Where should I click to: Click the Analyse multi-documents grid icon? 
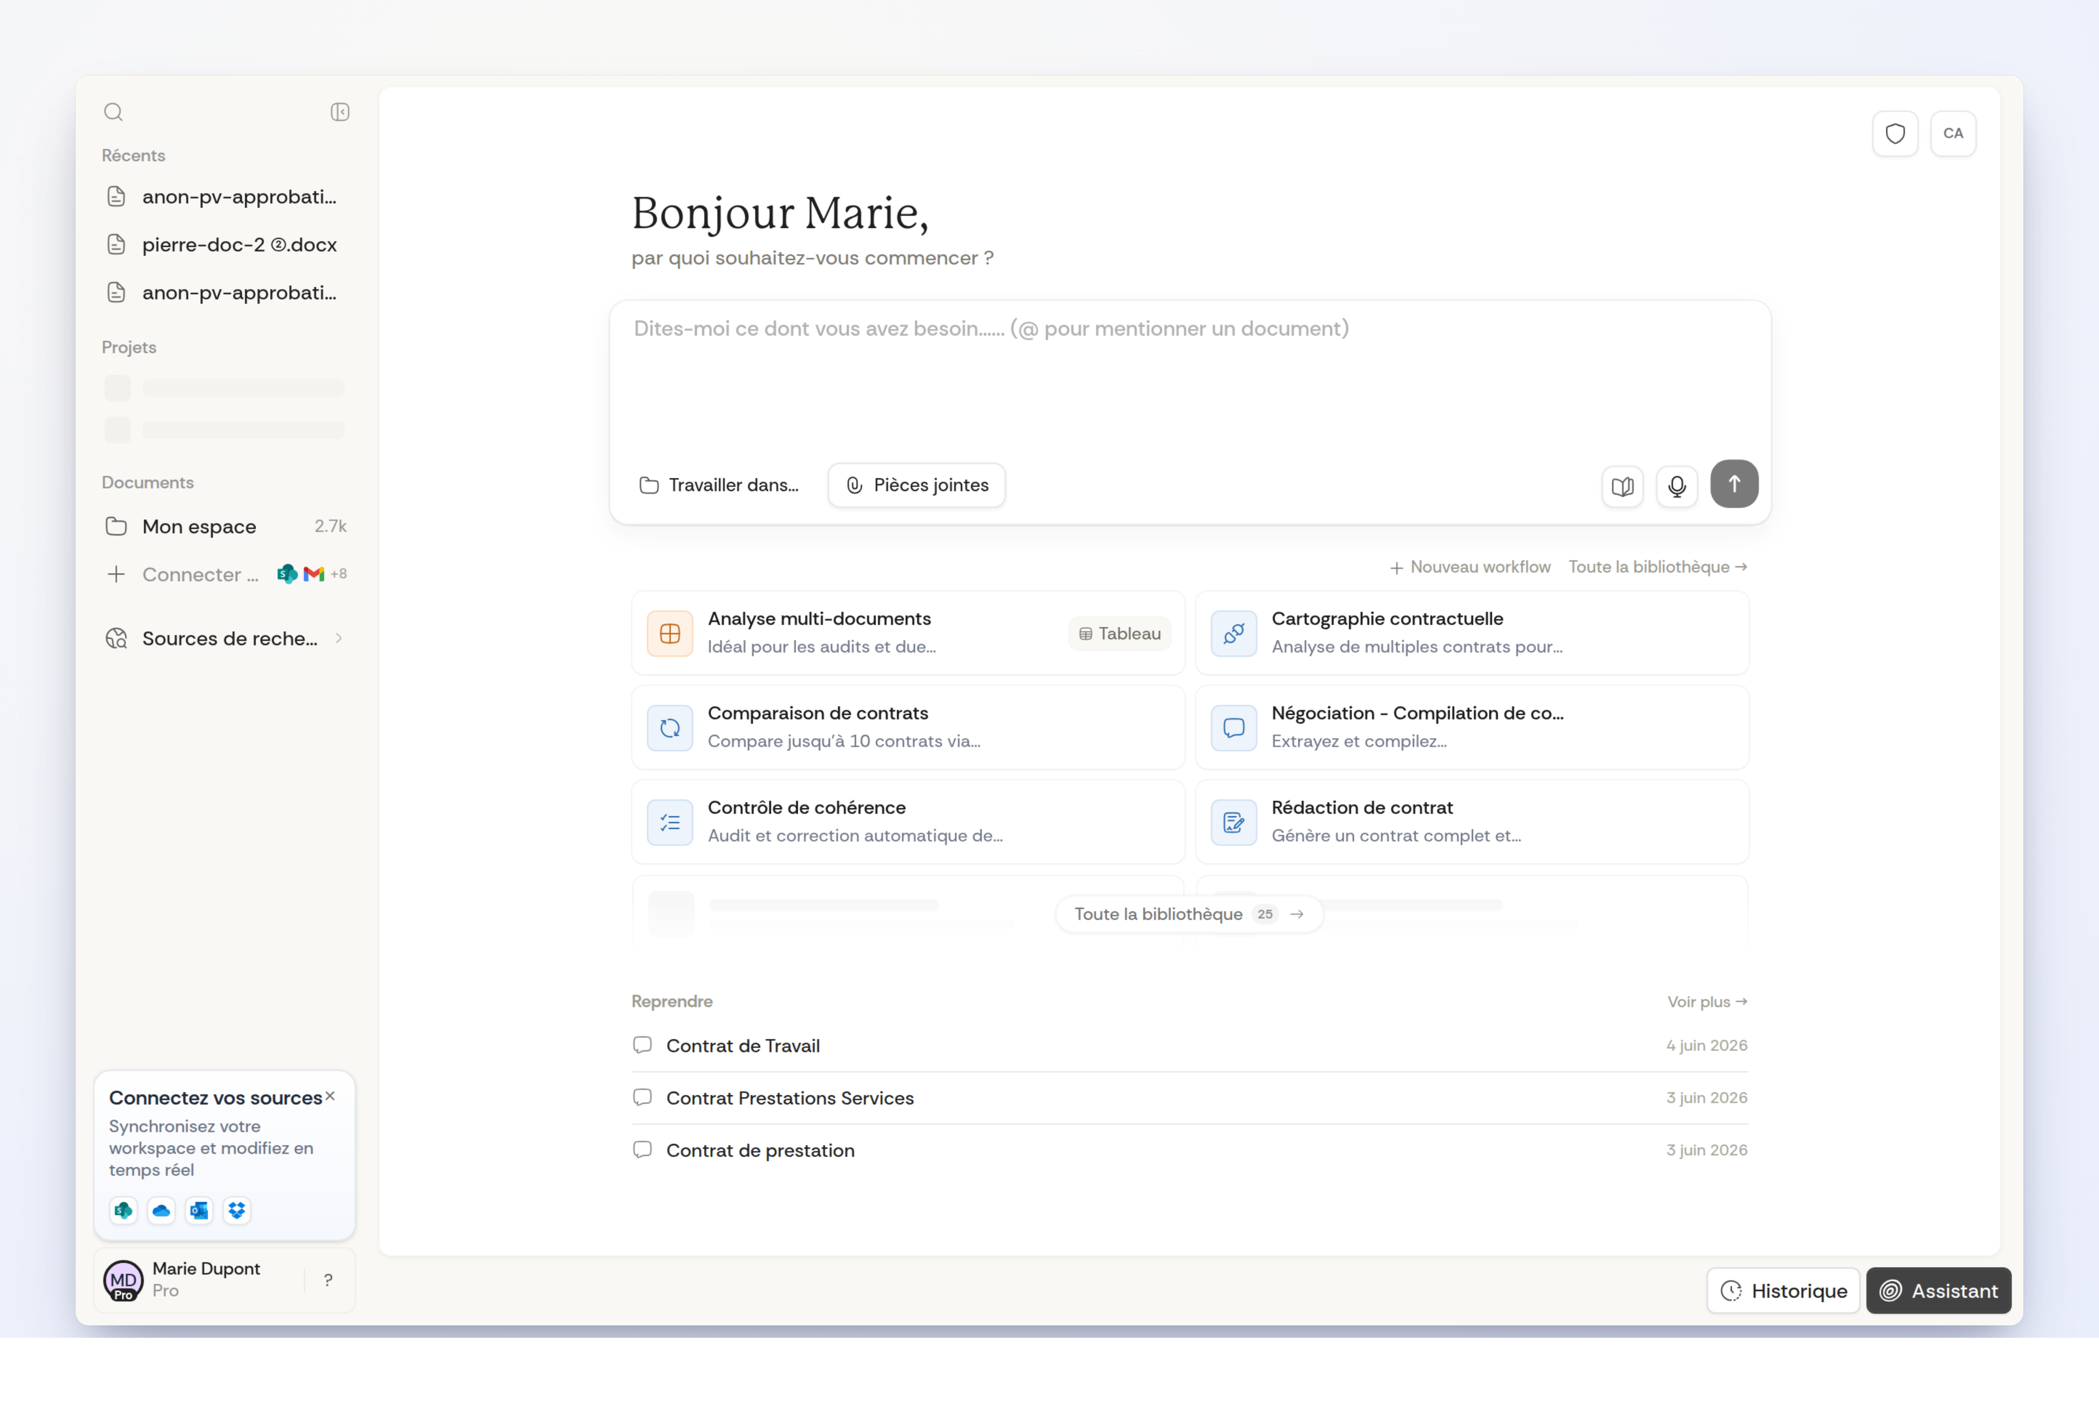point(669,634)
